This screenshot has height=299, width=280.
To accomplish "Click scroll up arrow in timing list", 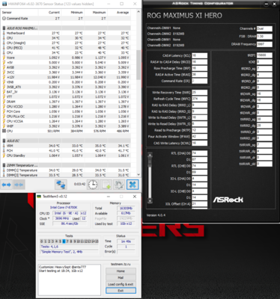I will pos(150,155).
